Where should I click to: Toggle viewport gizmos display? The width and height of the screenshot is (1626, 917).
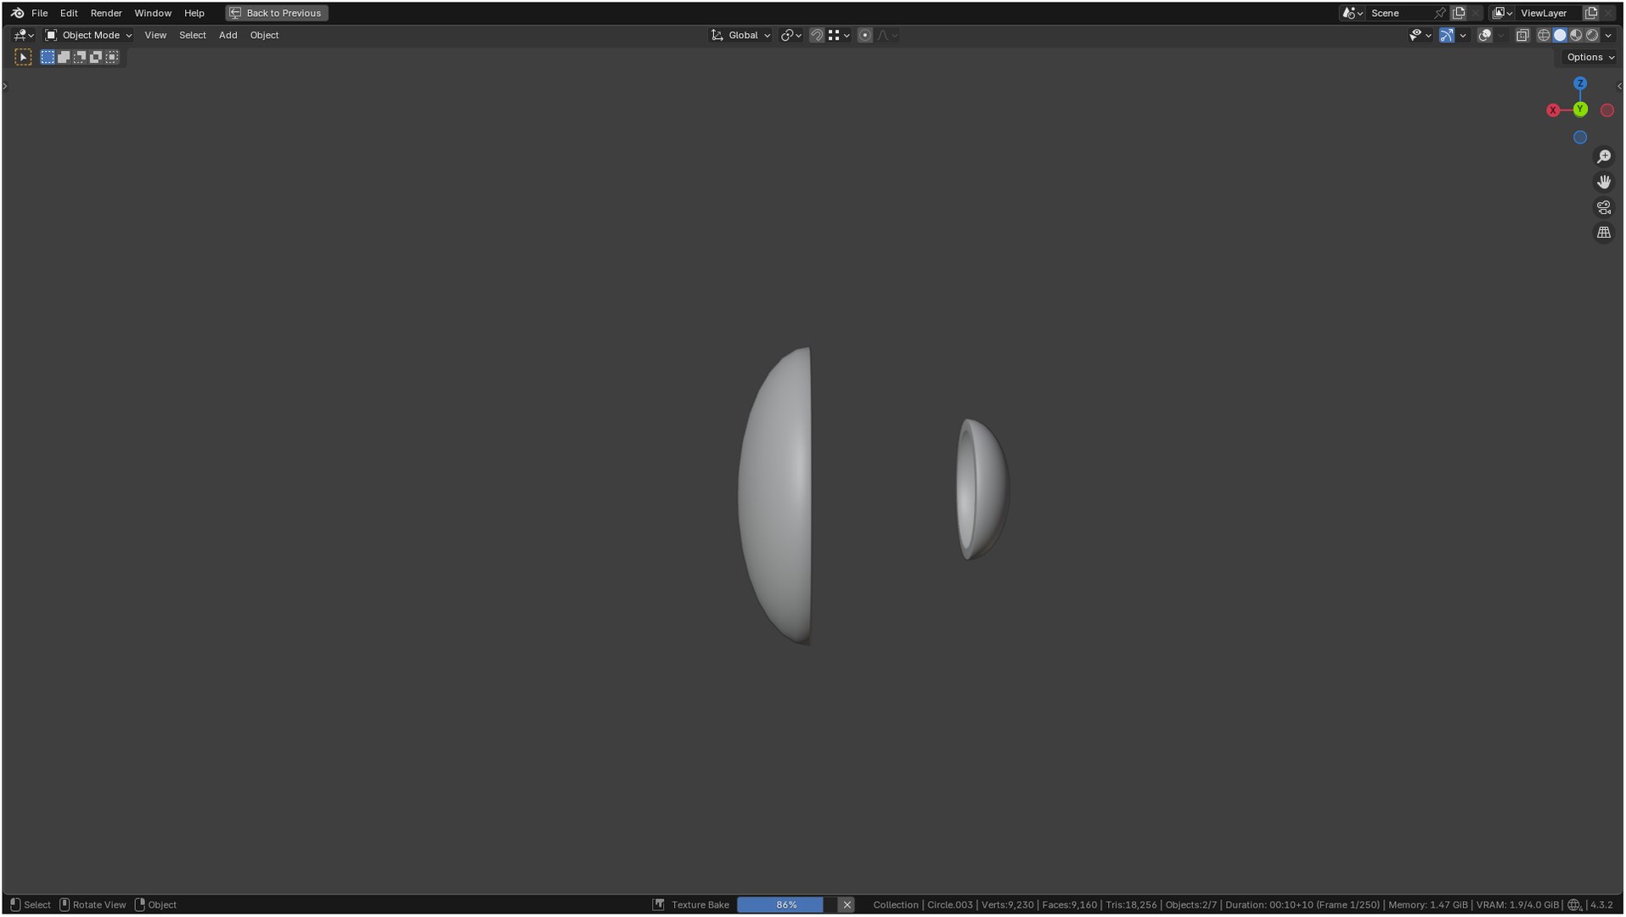pos(1446,36)
